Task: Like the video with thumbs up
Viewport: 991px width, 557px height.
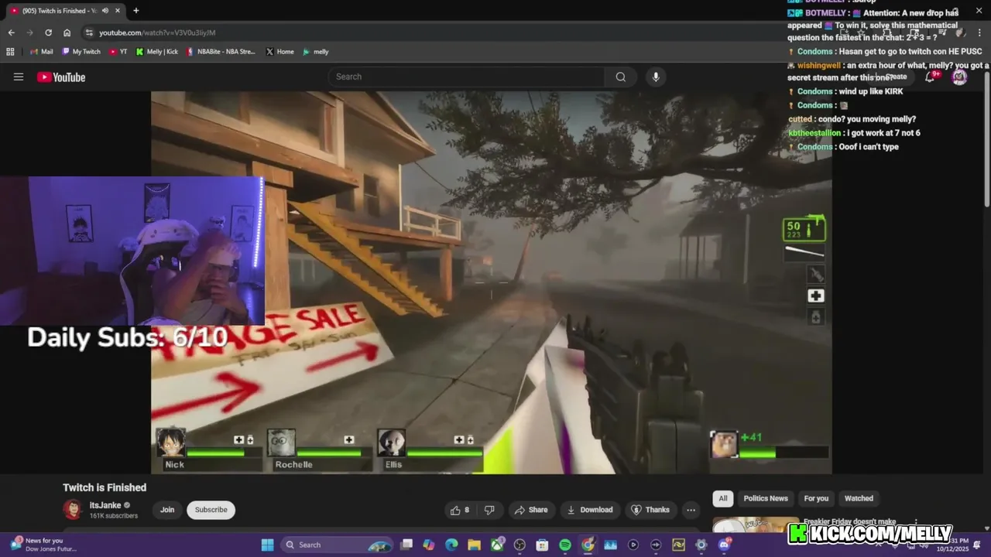Action: click(459, 510)
